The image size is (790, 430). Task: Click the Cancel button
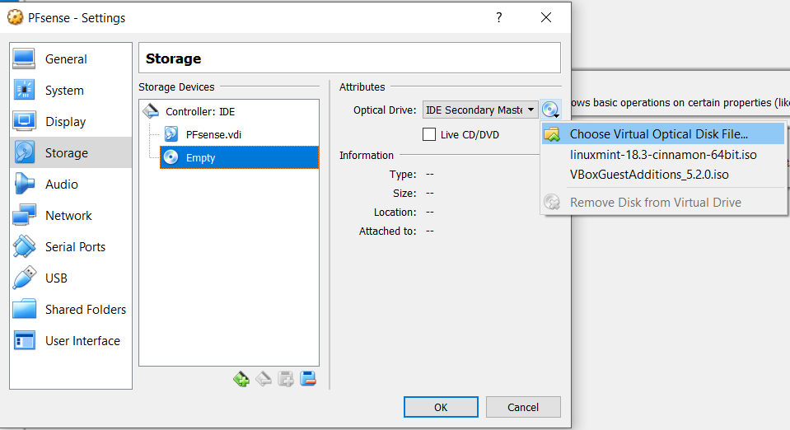(x=523, y=407)
